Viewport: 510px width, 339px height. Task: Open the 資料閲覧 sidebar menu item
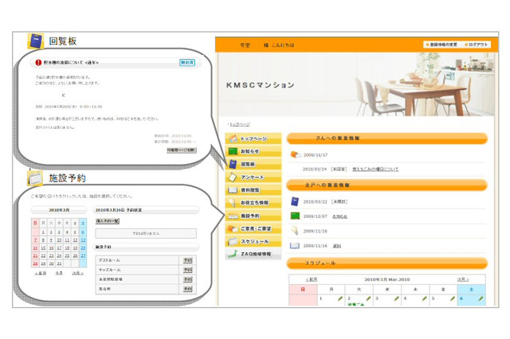pyautogui.click(x=253, y=189)
